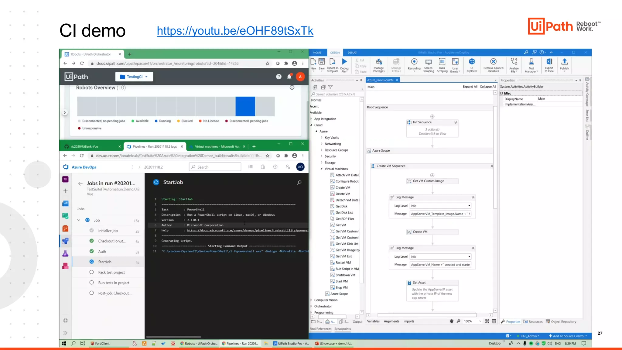Switch to HOME tab in Studio
The height and width of the screenshot is (350, 622).
pyautogui.click(x=317, y=53)
